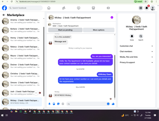Click the purple conversation information icon
This screenshot has height=121, width=159.
coord(112,18)
